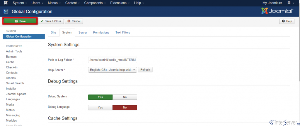
Task: Open the Extensions menu
Action: pos(120,3)
